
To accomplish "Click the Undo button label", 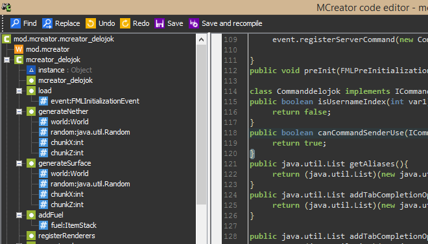I will pos(107,23).
